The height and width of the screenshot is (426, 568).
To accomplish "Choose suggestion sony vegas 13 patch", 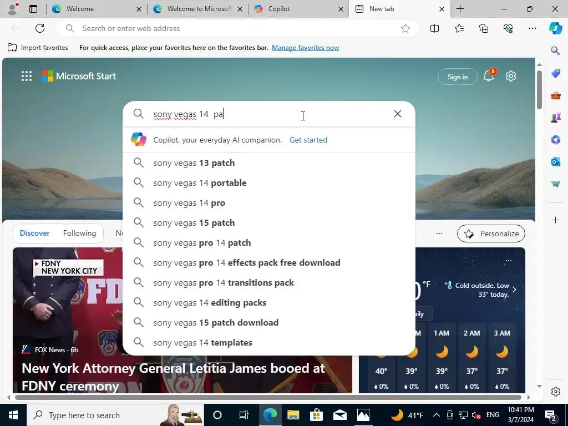I will click(x=269, y=163).
